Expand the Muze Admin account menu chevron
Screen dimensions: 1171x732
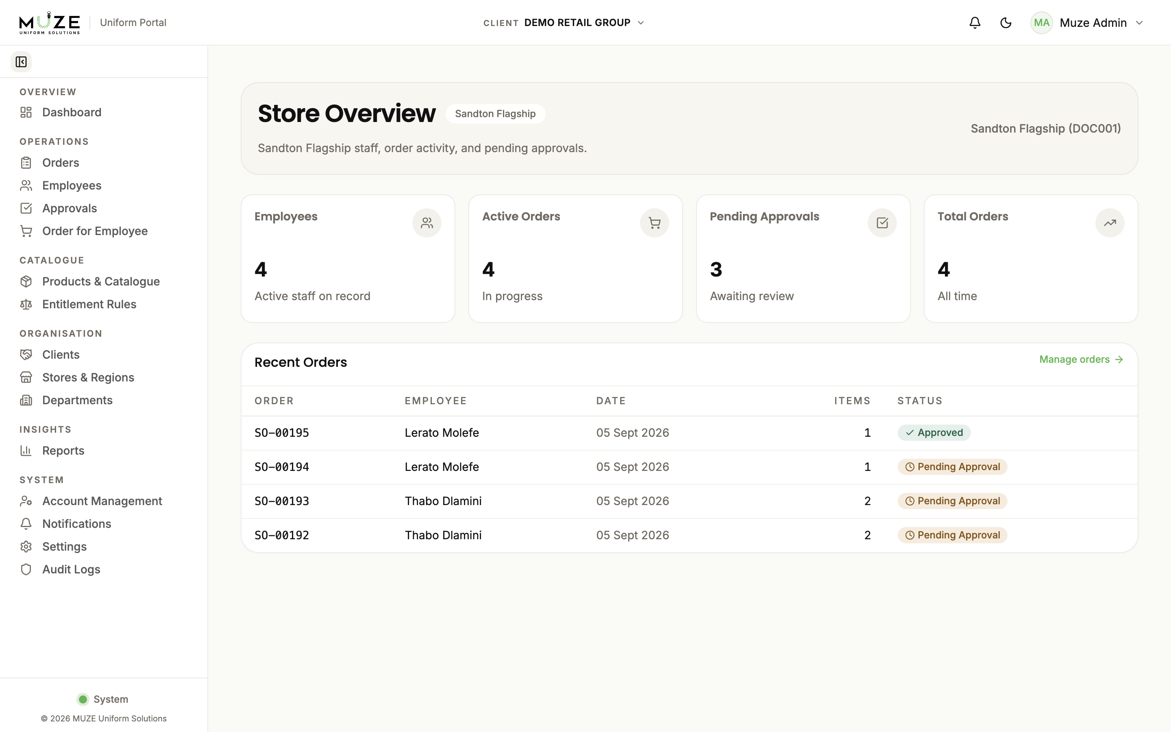[x=1139, y=23]
